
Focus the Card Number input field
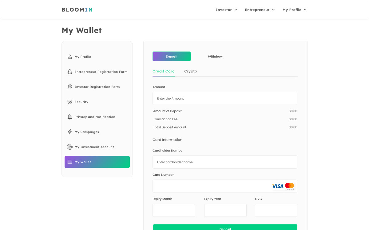225,186
